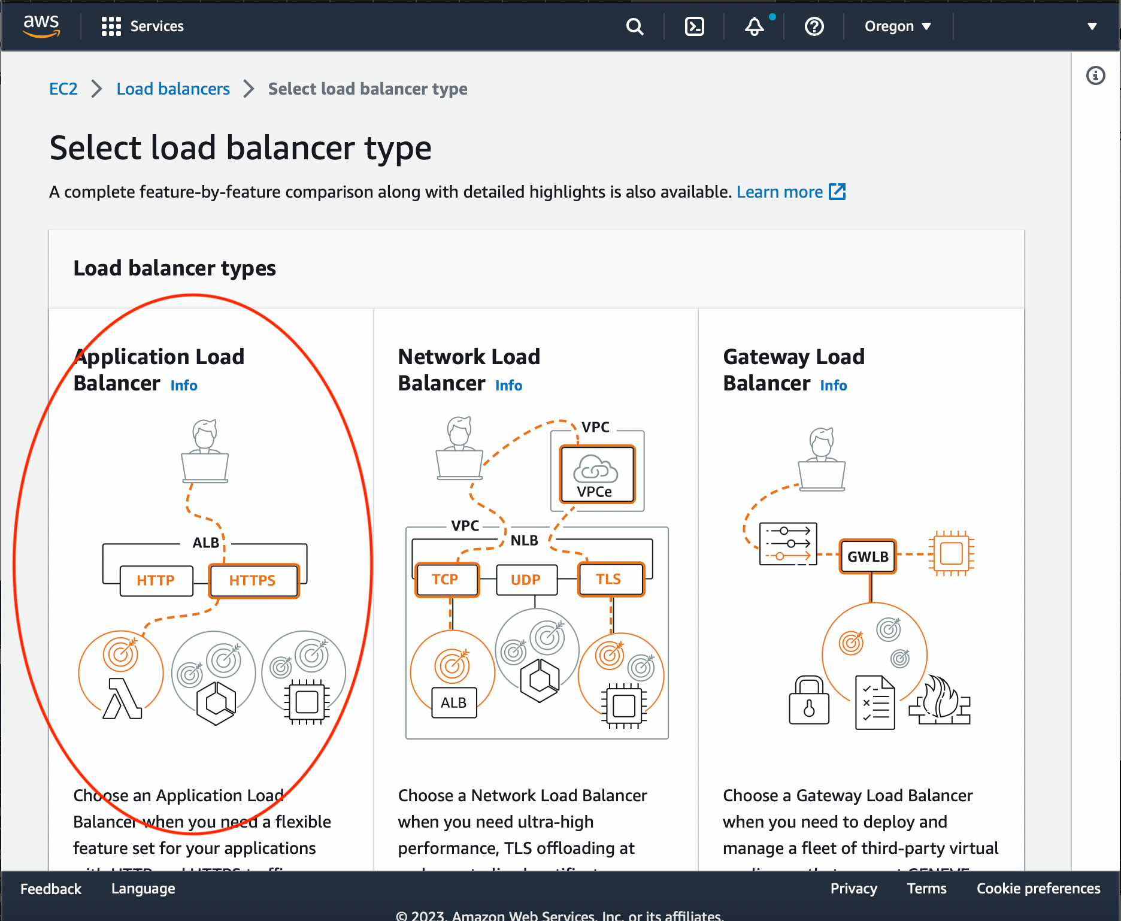1121x921 pixels.
Task: Click the HTTP box in ALB diagram
Action: [x=156, y=580]
